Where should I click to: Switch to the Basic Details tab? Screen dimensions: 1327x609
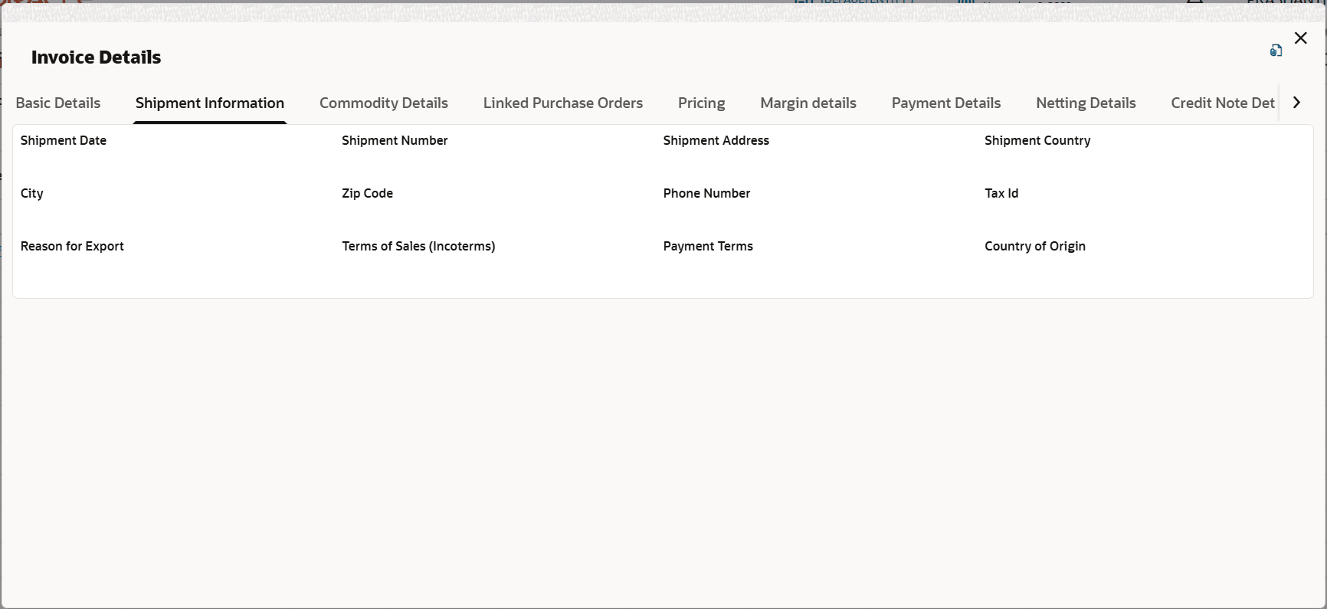(x=58, y=103)
